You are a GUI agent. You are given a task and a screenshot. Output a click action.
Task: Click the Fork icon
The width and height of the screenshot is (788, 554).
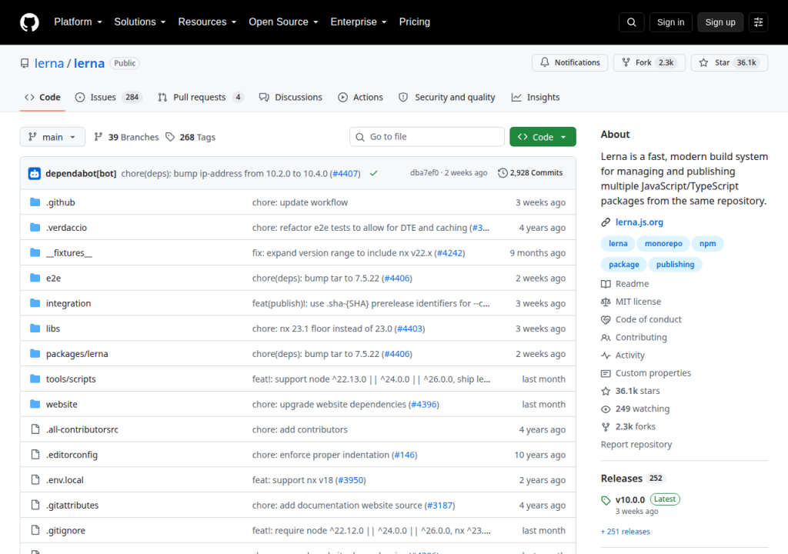[626, 62]
